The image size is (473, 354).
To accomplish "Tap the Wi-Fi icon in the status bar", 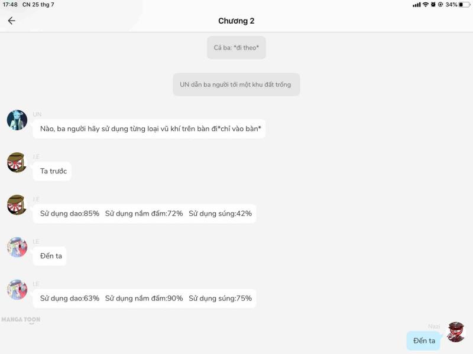I will [425, 5].
